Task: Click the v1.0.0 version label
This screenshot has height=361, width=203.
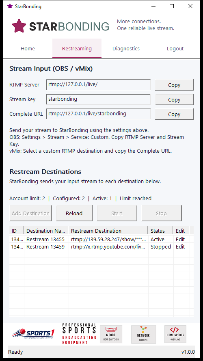Action: (x=188, y=352)
